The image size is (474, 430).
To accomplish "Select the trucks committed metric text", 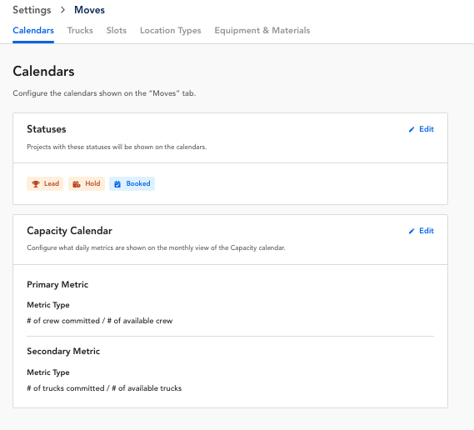I will pos(104,388).
